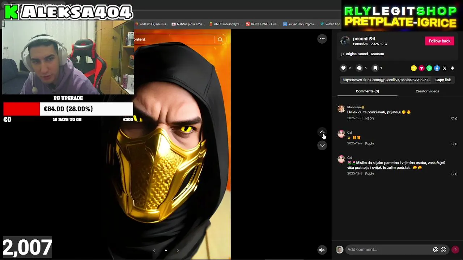463x260 pixels.
Task: Switch to the Creator videos tab
Action: [427, 91]
